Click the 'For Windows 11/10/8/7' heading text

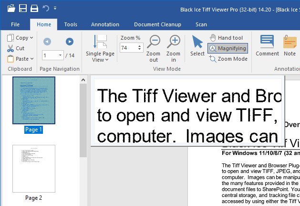point(261,153)
